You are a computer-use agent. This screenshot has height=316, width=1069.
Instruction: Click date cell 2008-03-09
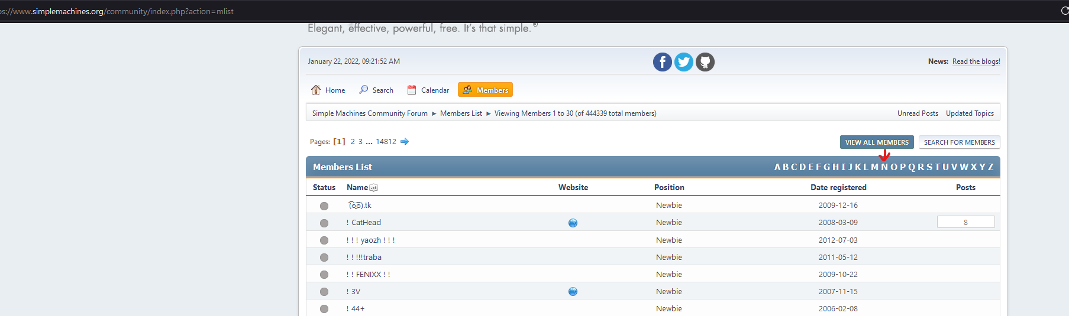coord(838,223)
